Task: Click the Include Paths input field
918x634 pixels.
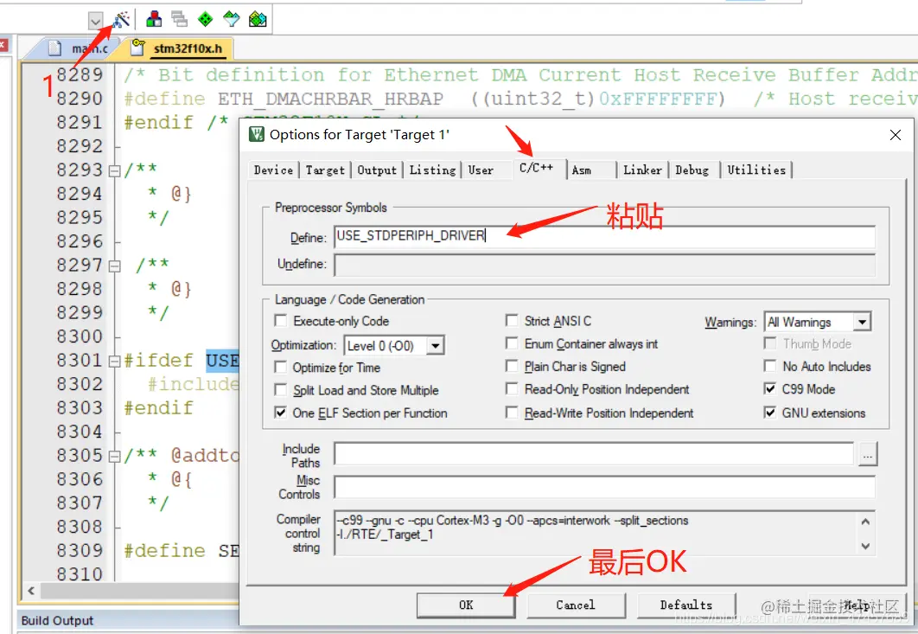Action: [594, 453]
